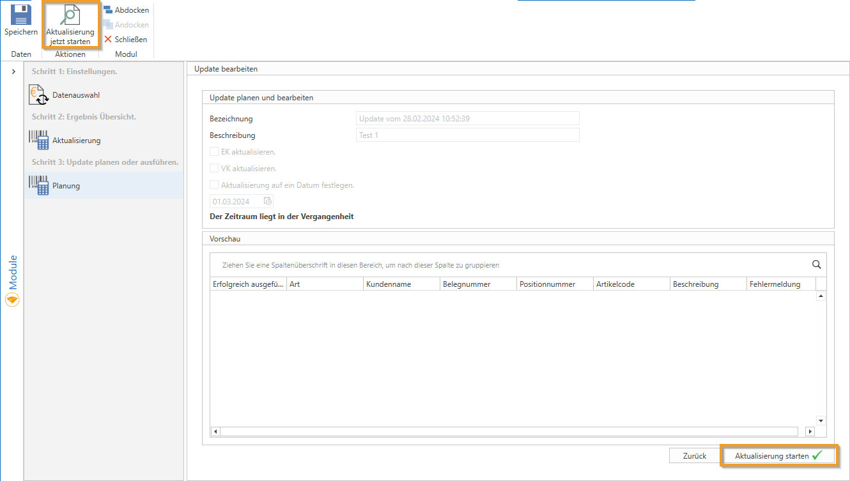Toggle the EK aktualisieren checkbox
The width and height of the screenshot is (850, 481).
[214, 152]
